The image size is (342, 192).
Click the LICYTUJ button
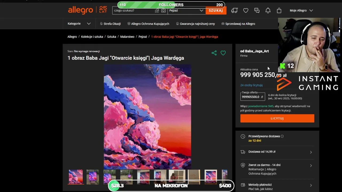coord(277,118)
